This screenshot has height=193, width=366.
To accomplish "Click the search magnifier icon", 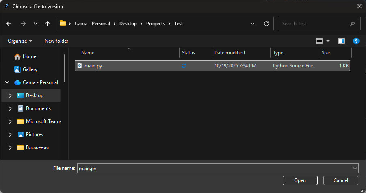I will pyautogui.click(x=352, y=24).
